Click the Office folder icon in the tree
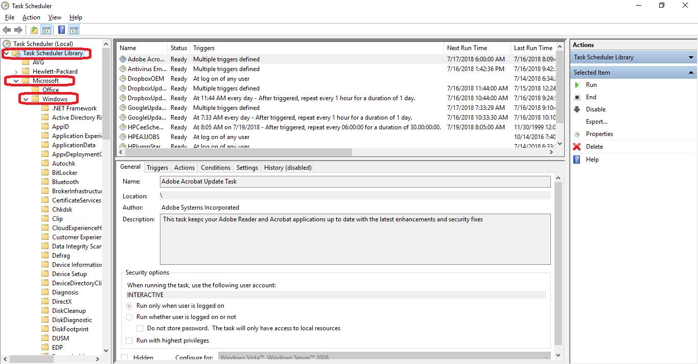The height and width of the screenshot is (364, 698). 35,90
